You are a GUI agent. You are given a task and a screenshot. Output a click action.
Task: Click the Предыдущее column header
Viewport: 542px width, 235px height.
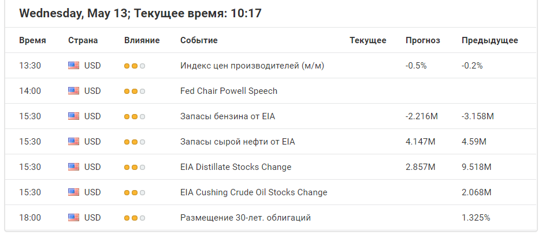[490, 40]
